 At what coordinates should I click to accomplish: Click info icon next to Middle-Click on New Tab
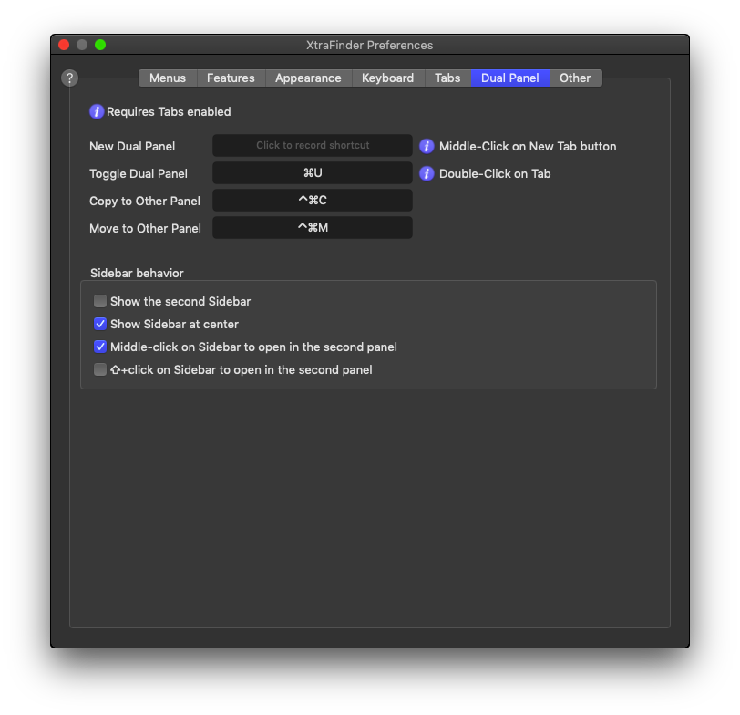(x=427, y=146)
